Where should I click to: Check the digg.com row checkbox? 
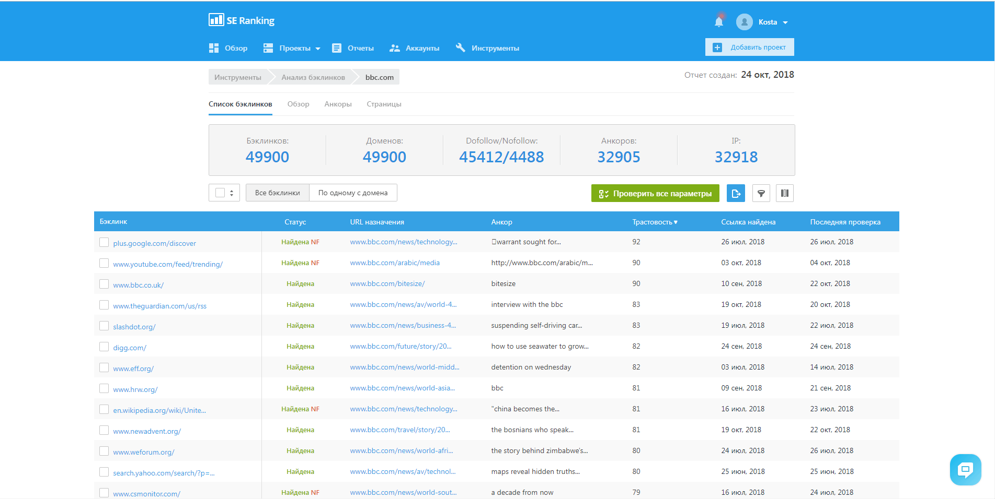104,347
